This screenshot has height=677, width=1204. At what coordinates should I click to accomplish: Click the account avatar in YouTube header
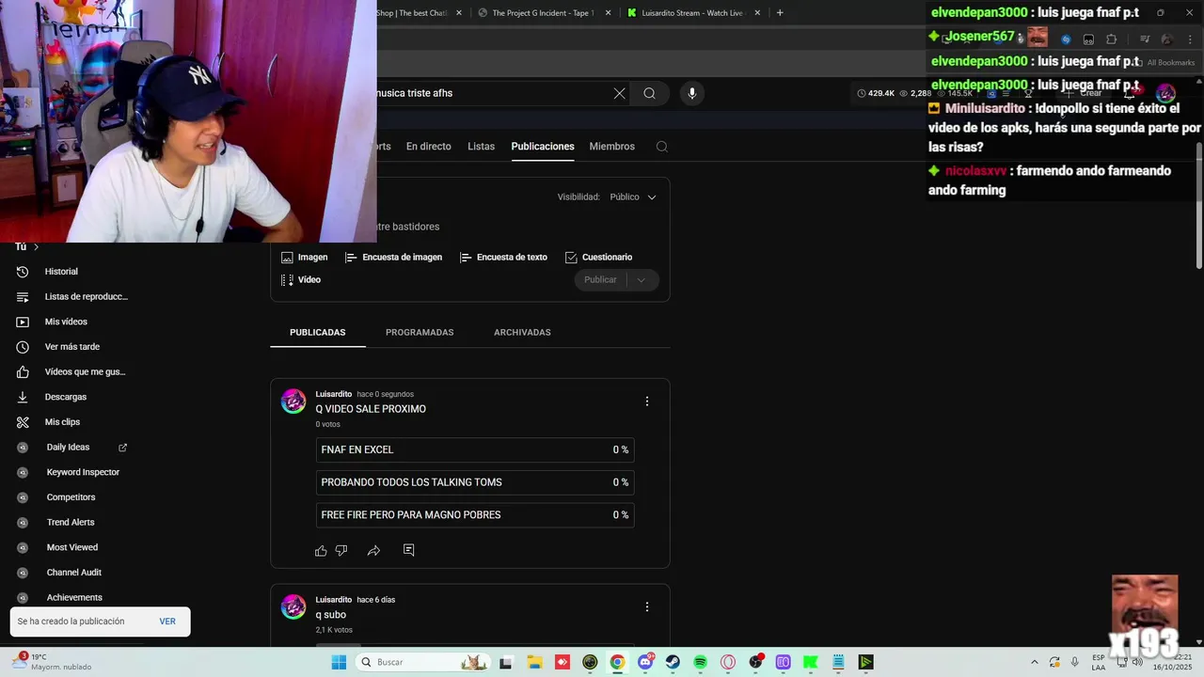pos(1165,93)
